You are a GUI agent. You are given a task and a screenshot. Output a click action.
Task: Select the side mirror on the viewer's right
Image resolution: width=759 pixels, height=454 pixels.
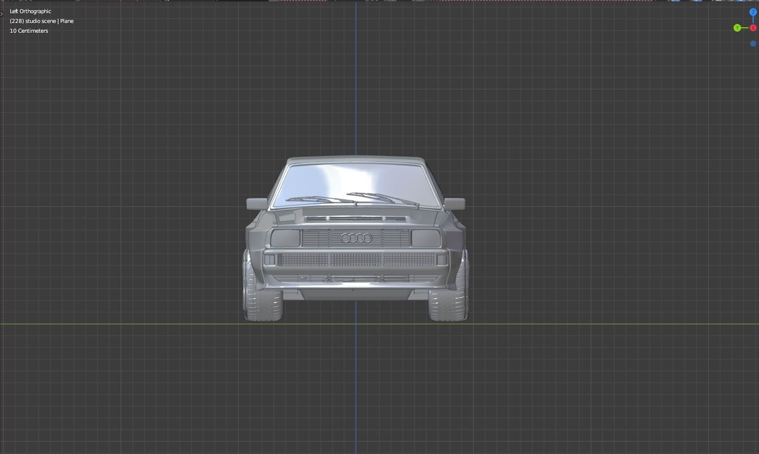point(454,203)
